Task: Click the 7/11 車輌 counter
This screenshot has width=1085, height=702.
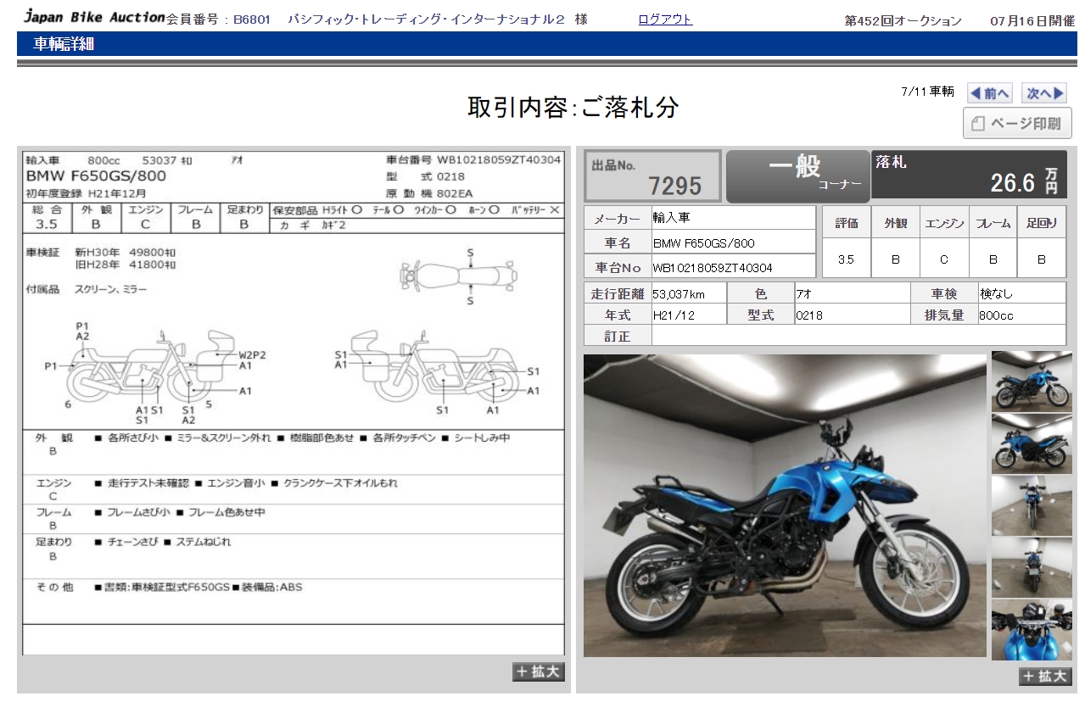Action: (x=927, y=92)
